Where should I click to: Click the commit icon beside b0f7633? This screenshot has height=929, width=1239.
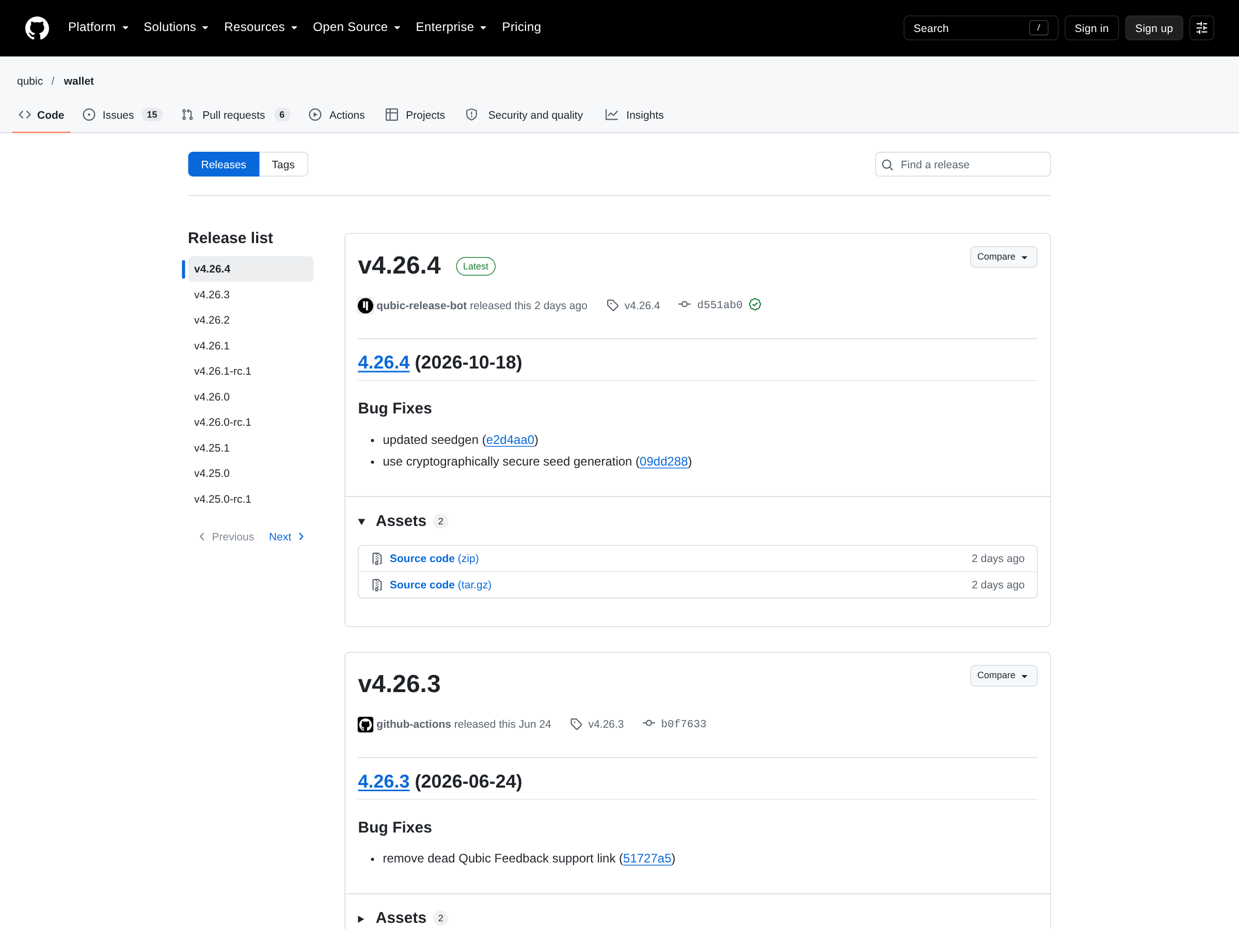click(648, 724)
